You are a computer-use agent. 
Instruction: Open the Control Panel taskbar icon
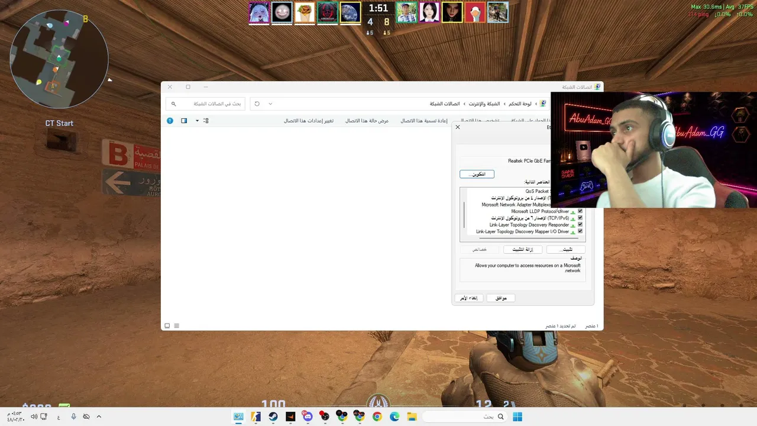click(x=238, y=417)
